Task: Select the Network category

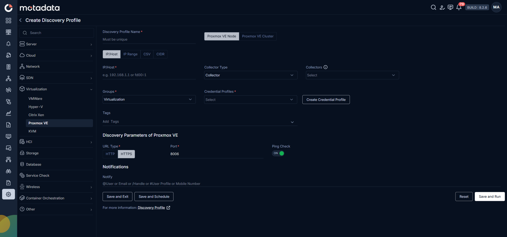Action: pos(56,67)
